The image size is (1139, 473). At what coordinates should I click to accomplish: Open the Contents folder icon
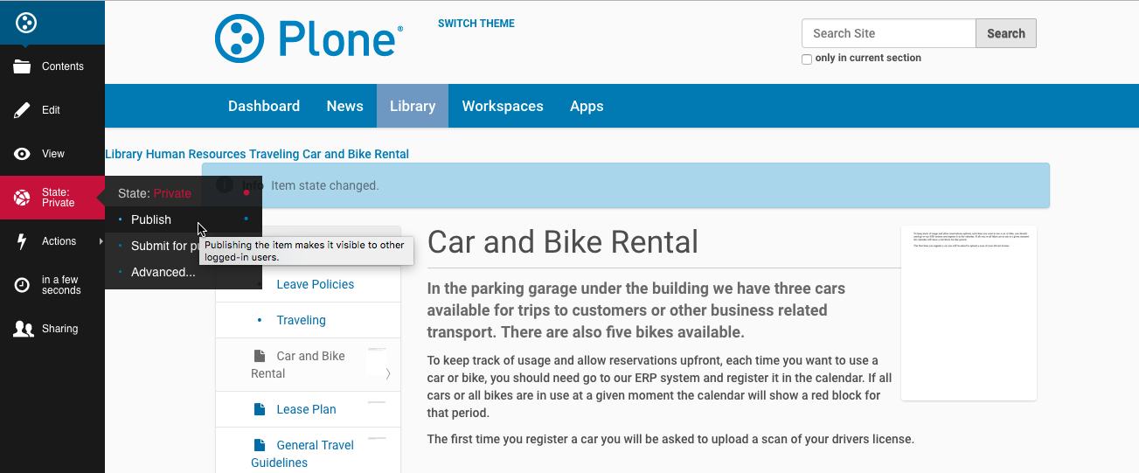(x=22, y=66)
